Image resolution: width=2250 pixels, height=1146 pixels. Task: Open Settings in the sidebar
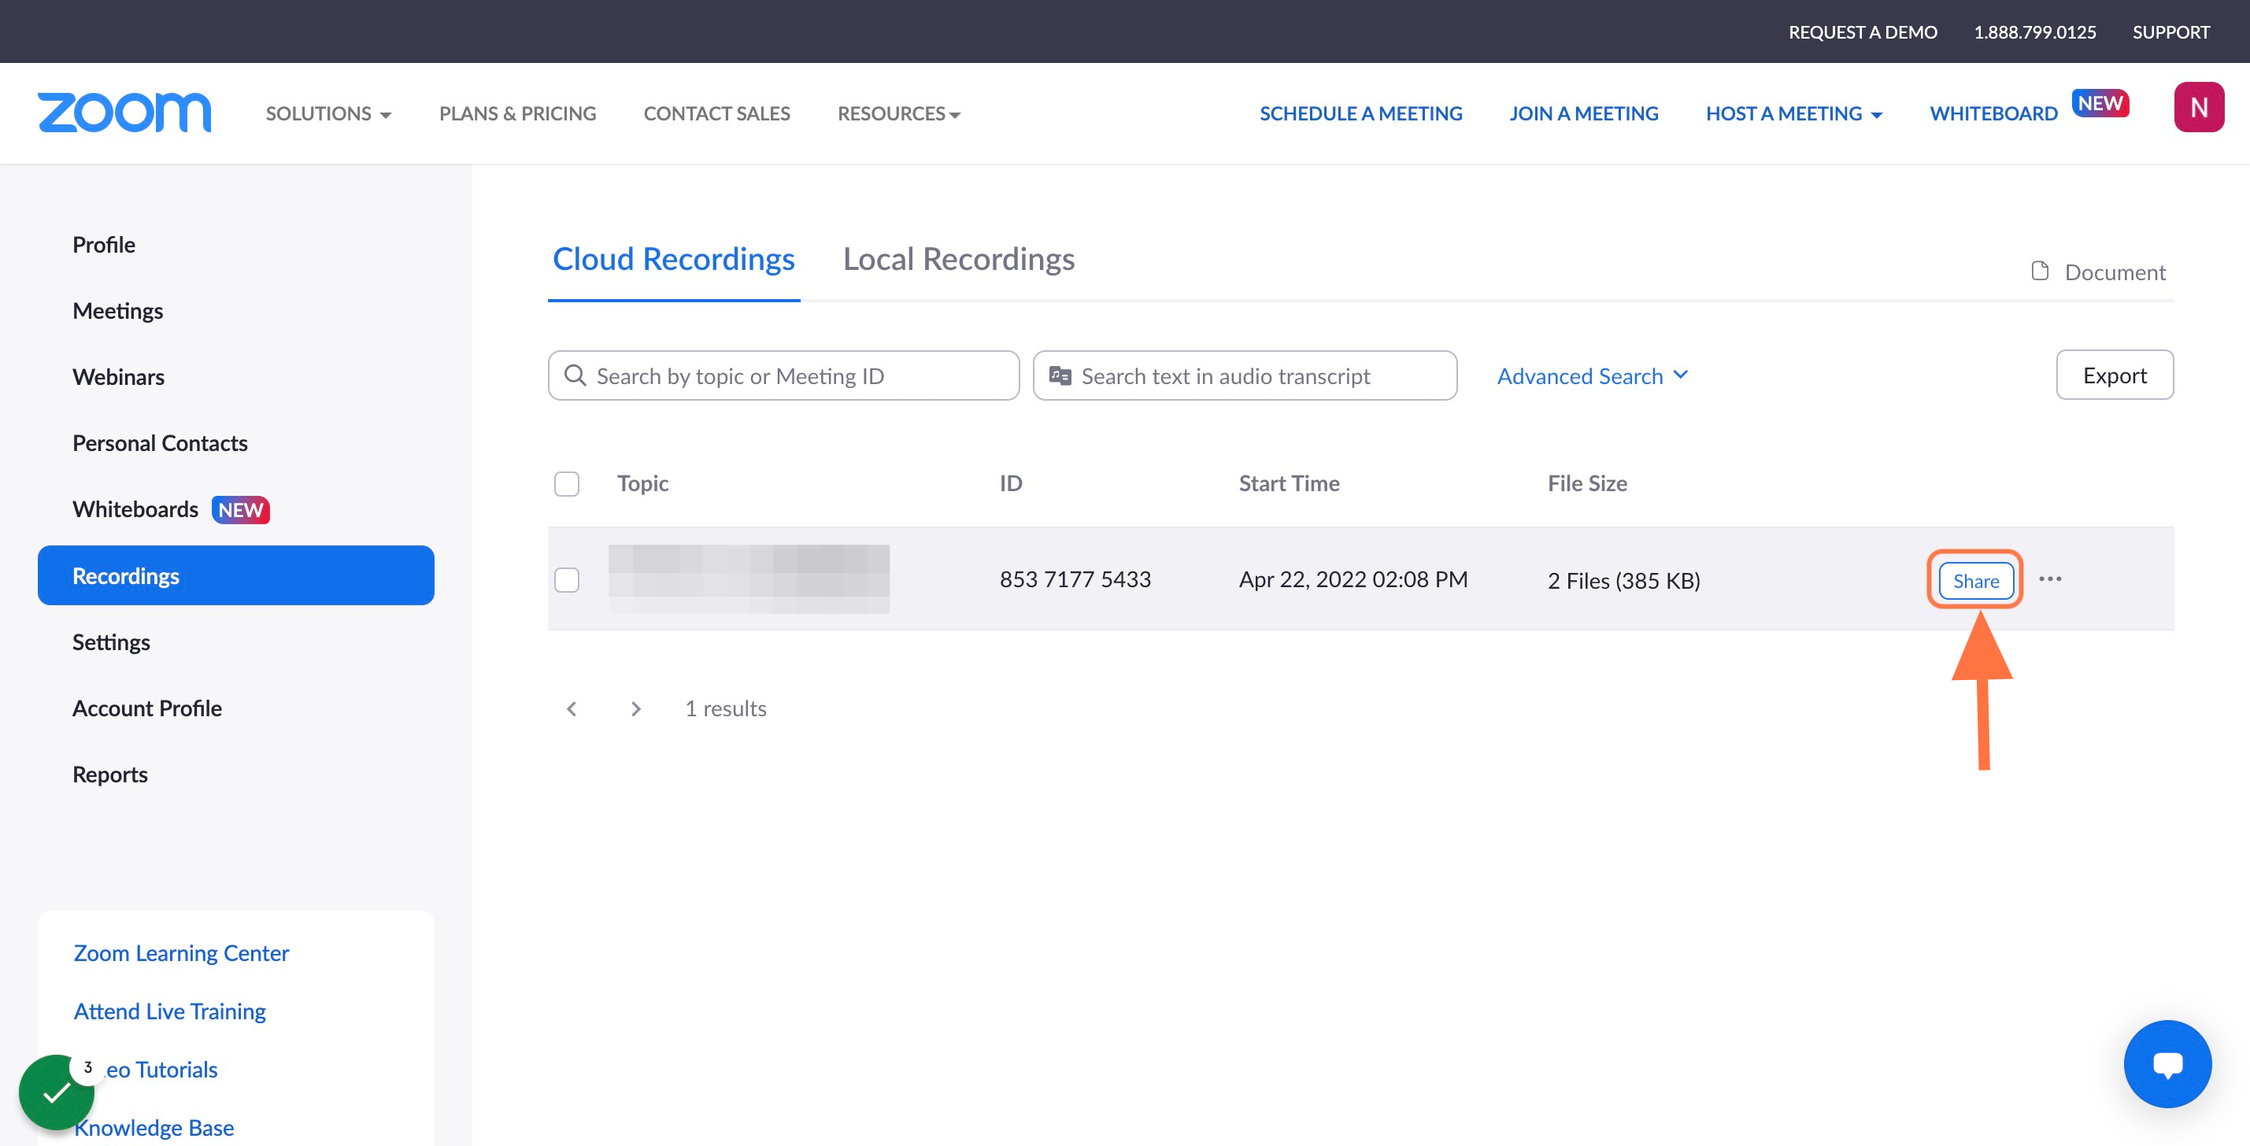point(111,642)
